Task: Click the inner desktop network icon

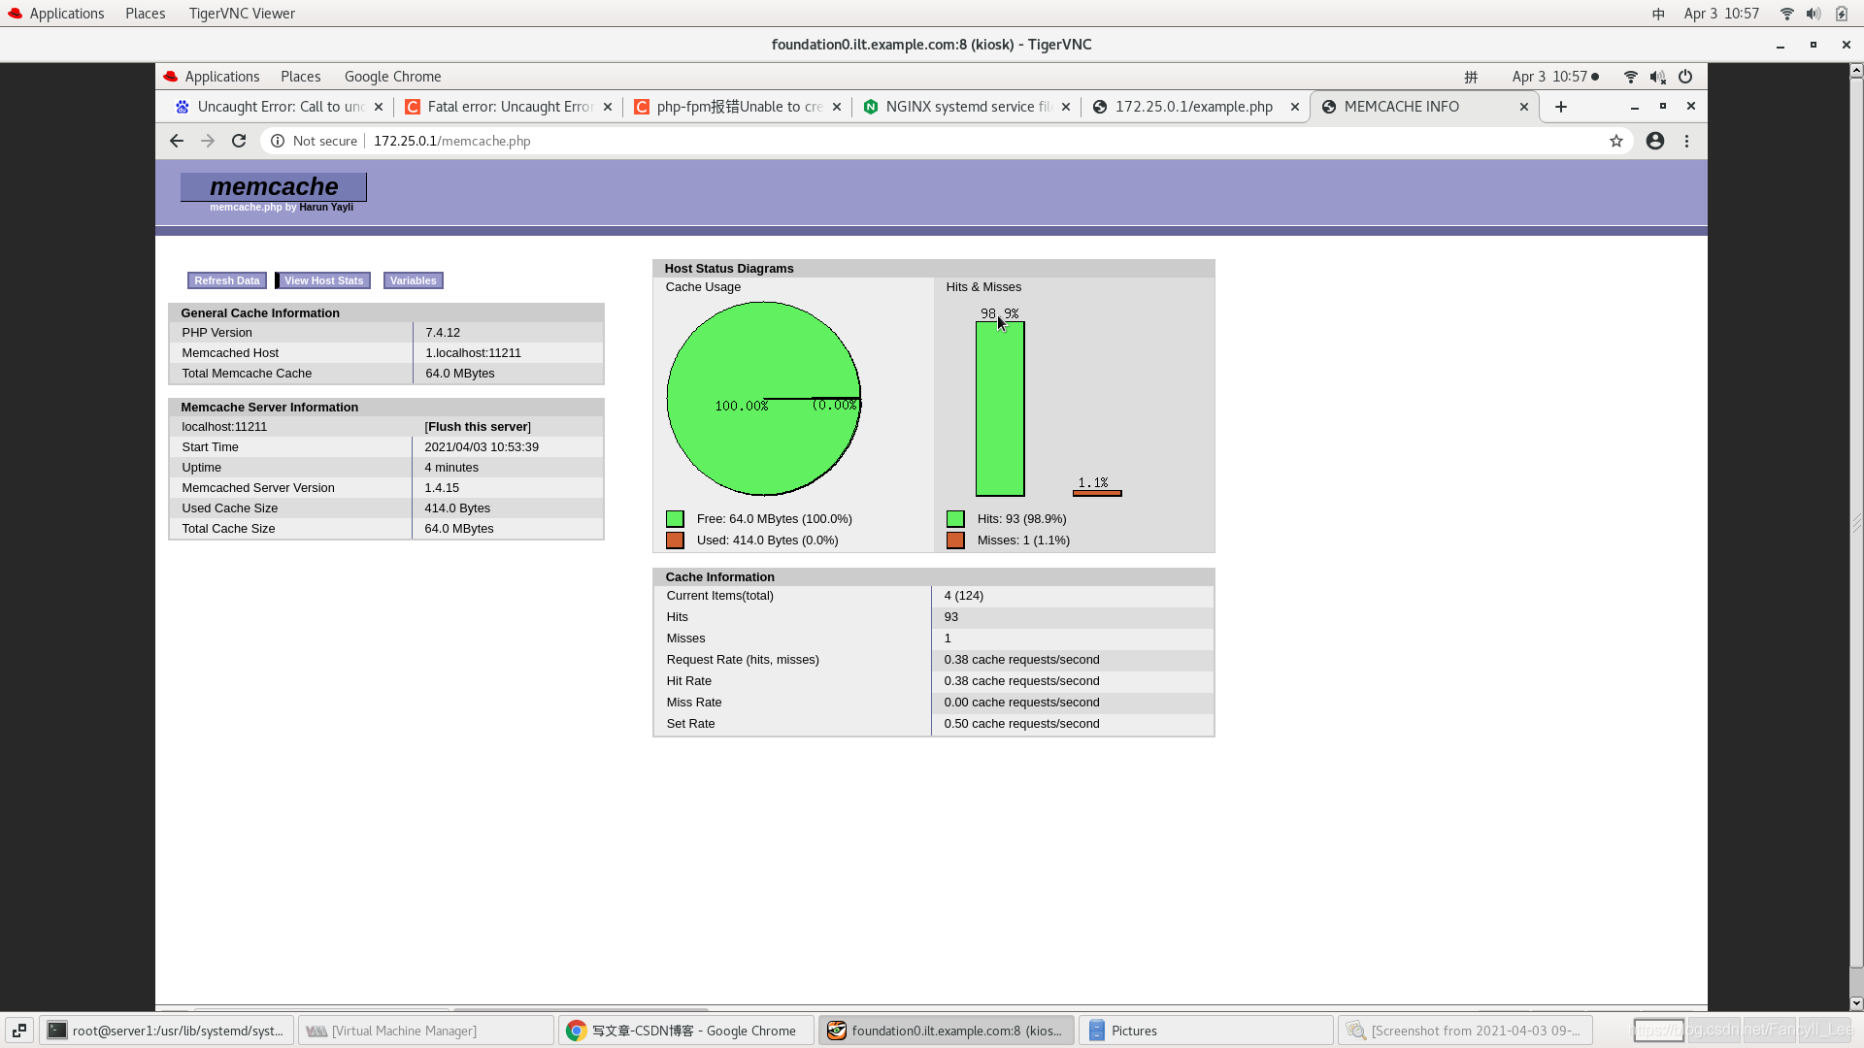Action: tap(1631, 77)
